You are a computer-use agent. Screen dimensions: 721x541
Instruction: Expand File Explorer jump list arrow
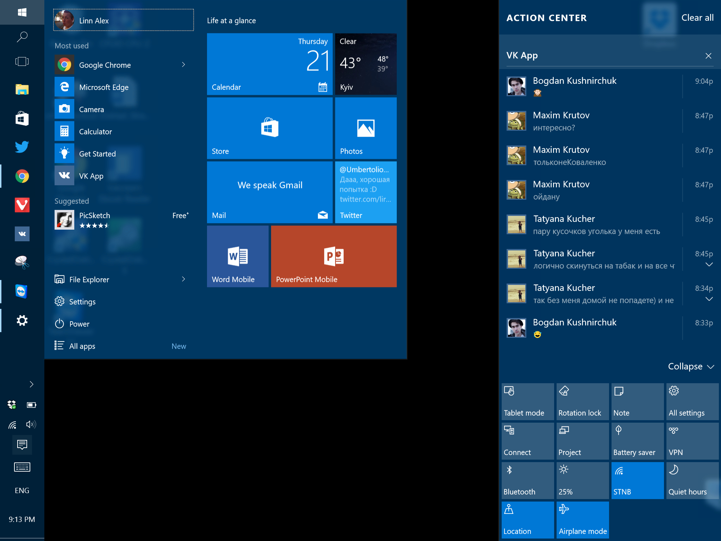tap(183, 279)
